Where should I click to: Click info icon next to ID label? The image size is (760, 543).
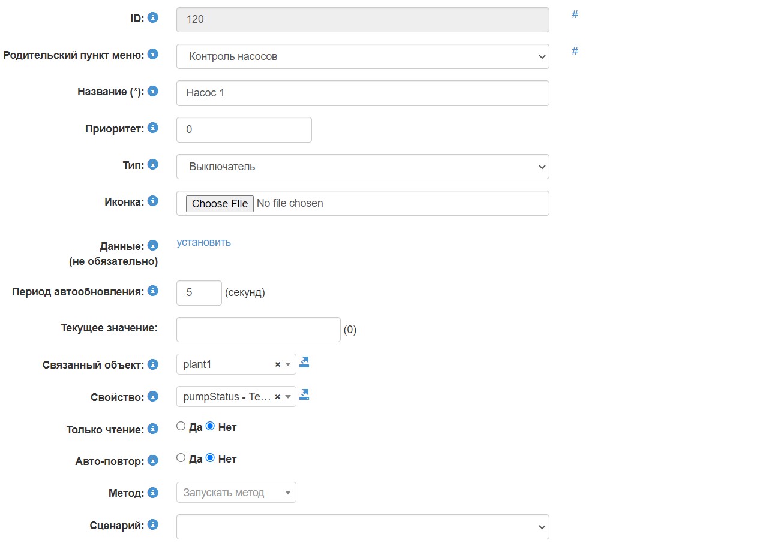pos(153,18)
